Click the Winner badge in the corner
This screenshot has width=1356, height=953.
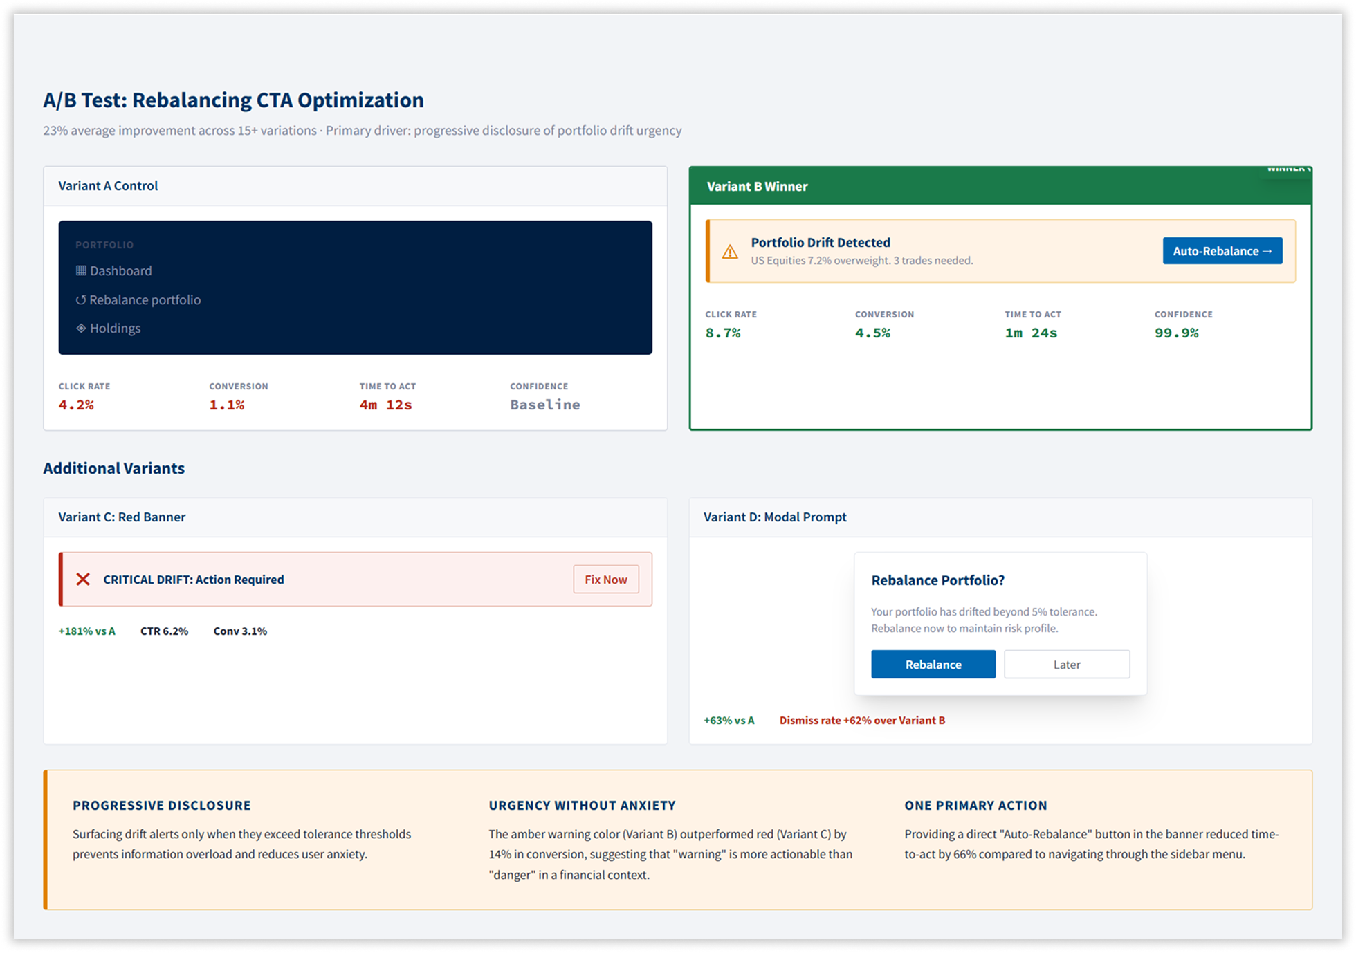[x=1287, y=170]
